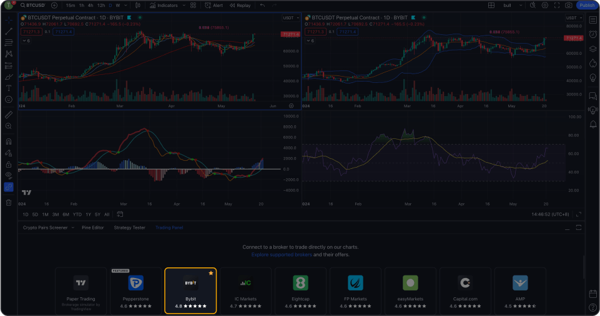Screen dimensions: 600x316
Task: Select the ruler measure tool
Action: (9, 115)
